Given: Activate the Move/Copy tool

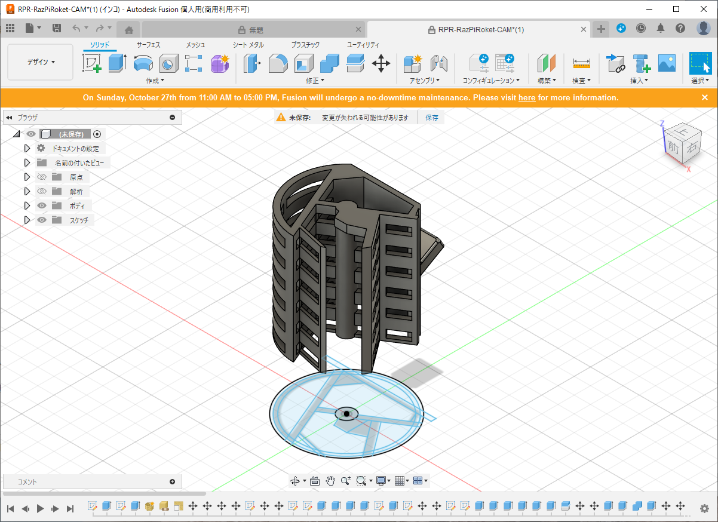Looking at the screenshot, I should tap(381, 63).
